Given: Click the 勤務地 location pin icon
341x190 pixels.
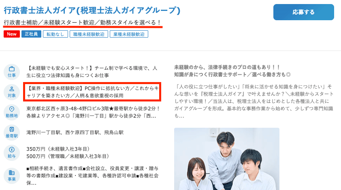Looking at the screenshot, I should coord(12,112).
